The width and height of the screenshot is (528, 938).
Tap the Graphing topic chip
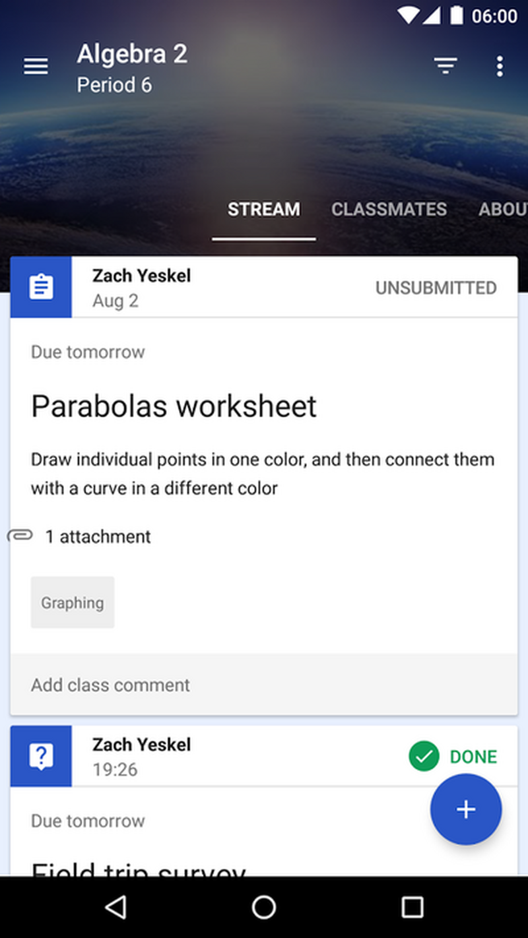coord(73,602)
